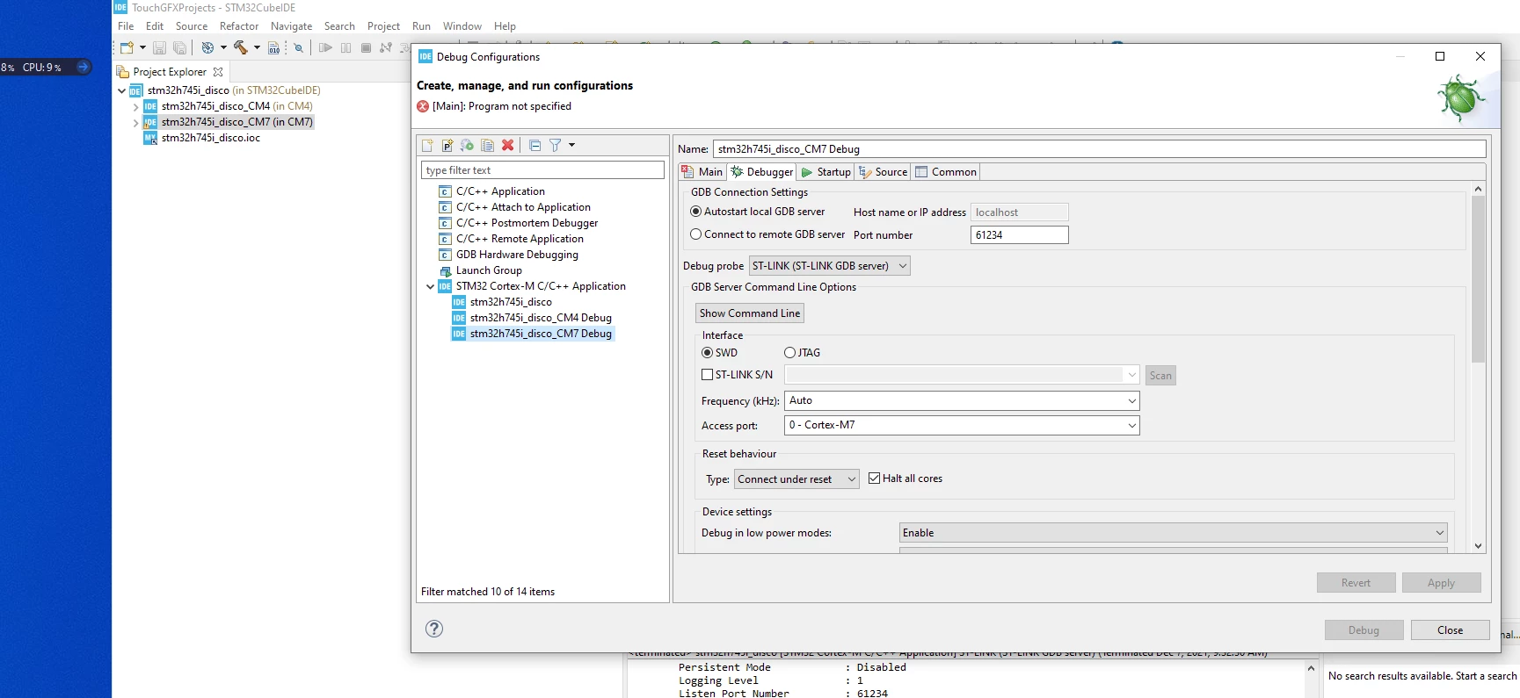Click the Revert button
The image size is (1520, 698).
(x=1356, y=583)
